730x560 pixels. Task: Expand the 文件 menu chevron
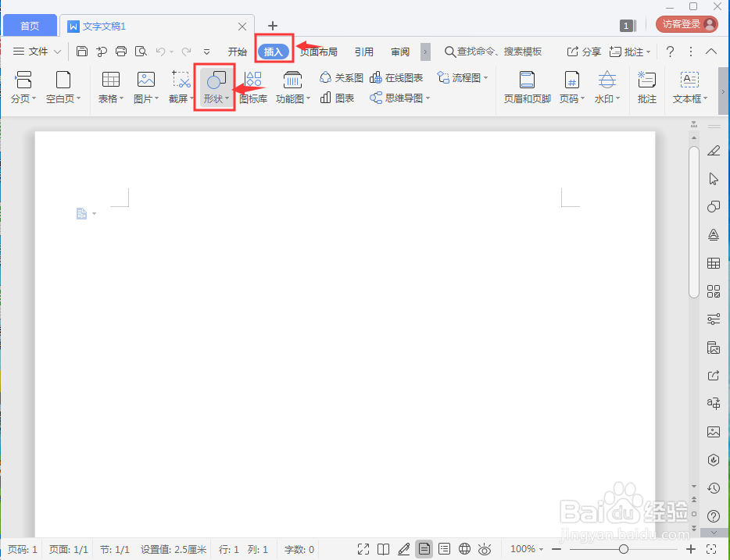click(x=57, y=52)
